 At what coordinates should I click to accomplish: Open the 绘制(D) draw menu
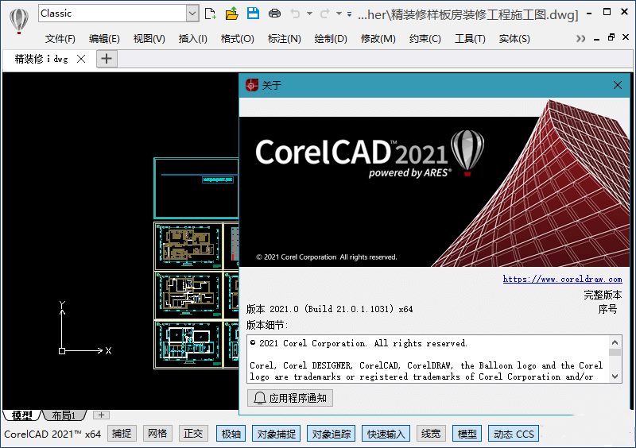tap(331, 39)
